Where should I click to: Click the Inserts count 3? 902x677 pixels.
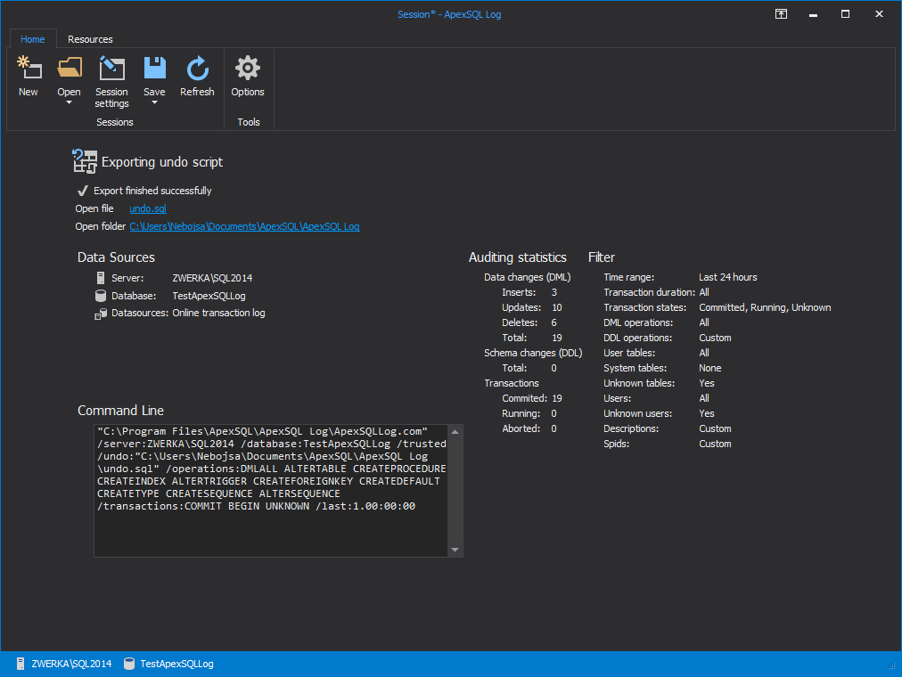(x=554, y=292)
